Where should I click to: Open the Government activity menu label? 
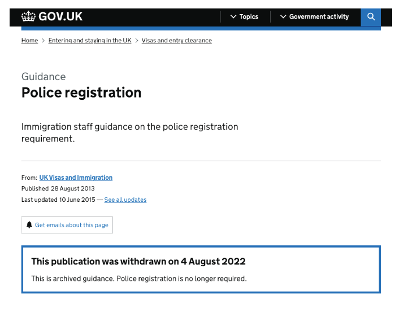pos(319,17)
